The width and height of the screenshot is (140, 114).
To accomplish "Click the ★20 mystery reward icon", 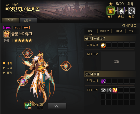I will [132, 11].
